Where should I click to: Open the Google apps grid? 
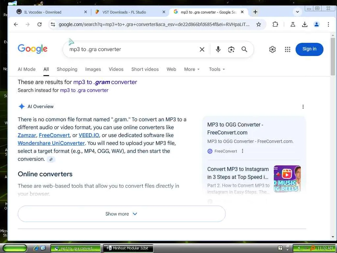287,49
